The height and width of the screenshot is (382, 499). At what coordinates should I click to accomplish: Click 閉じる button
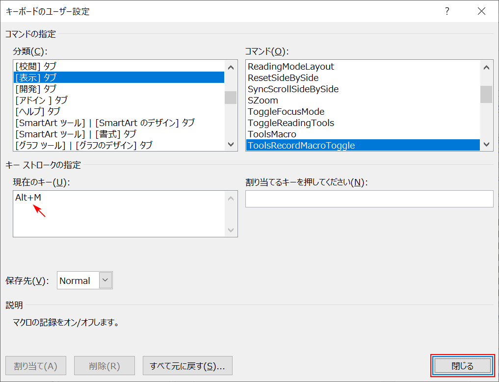tap(462, 366)
